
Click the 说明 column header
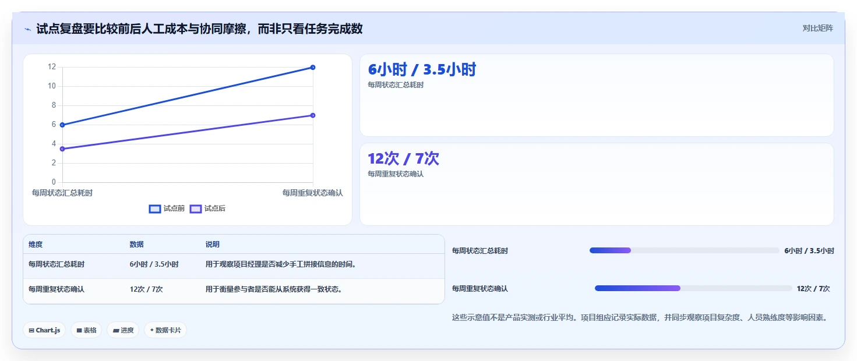point(213,245)
